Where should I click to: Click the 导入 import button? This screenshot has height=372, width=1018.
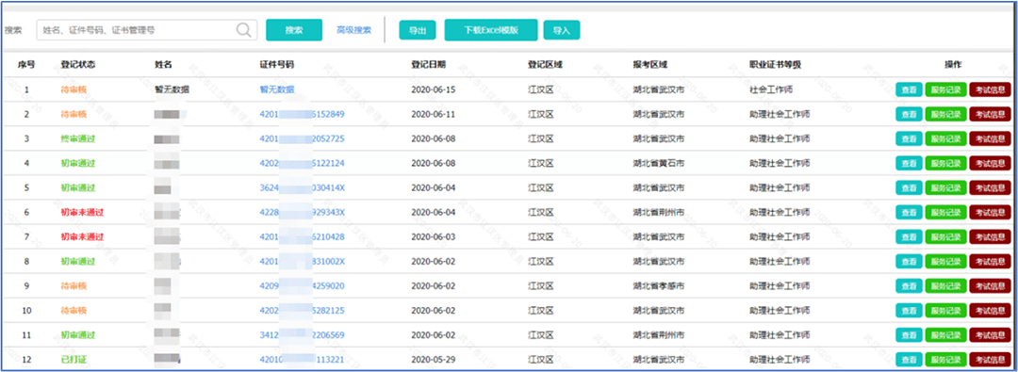(562, 30)
